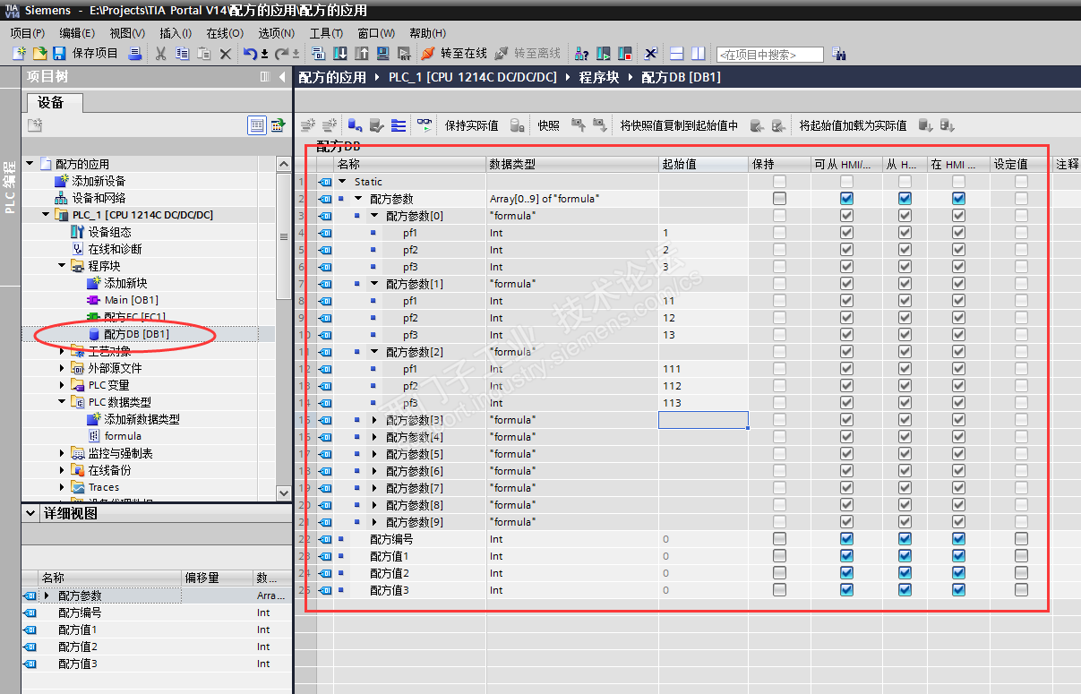Click the accessible devices icon

[x=581, y=54]
